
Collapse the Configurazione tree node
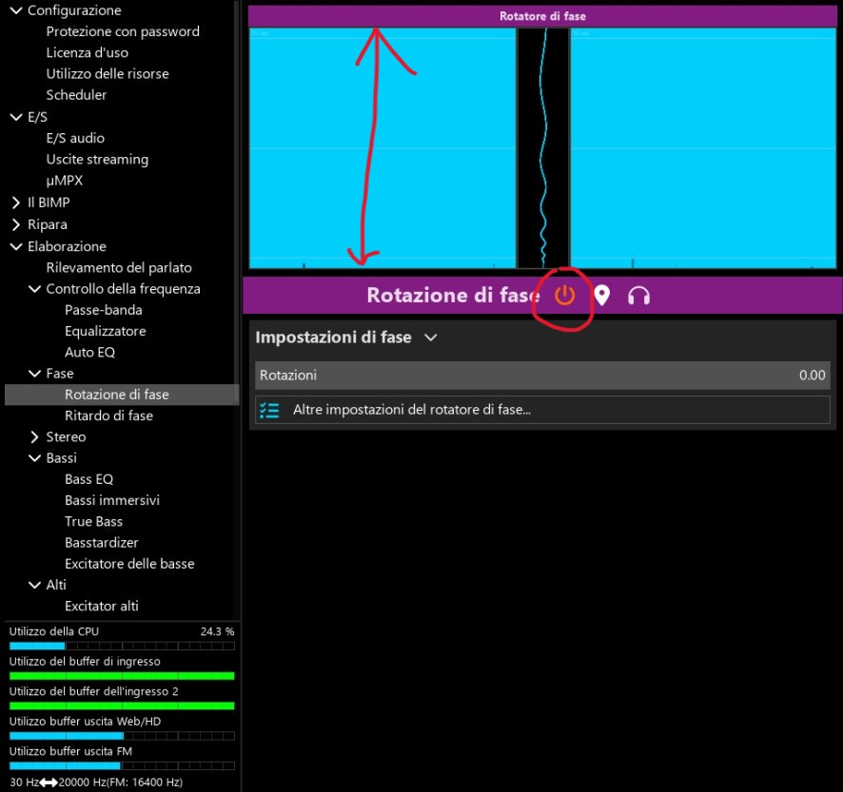click(x=17, y=10)
